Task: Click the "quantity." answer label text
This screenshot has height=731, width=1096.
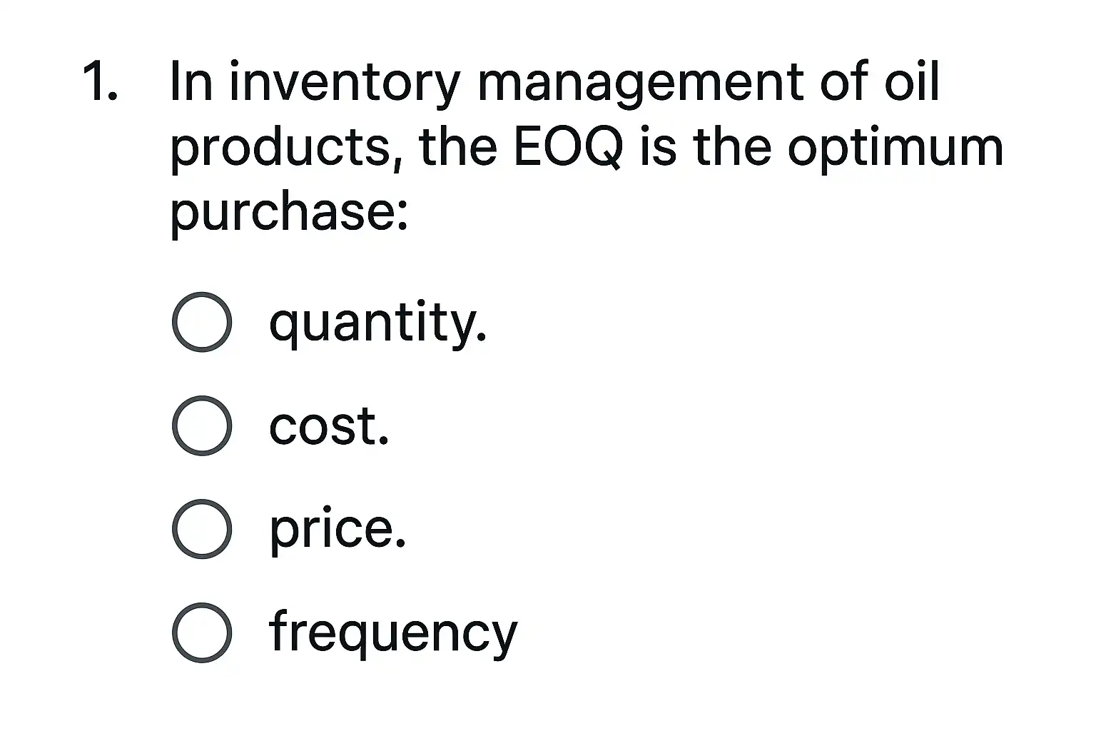Action: 377,323
